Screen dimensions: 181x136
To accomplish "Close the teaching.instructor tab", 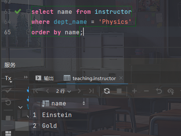I will (121, 78).
